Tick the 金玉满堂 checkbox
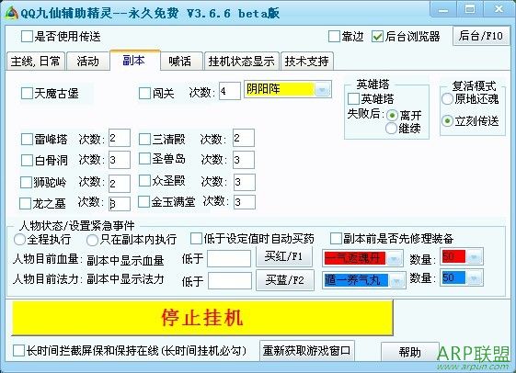The image size is (516, 373). click(x=143, y=202)
